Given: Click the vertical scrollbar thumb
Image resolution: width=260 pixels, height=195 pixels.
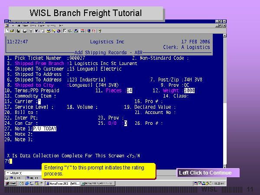Looking at the screenshot, I should click(x=224, y=70).
